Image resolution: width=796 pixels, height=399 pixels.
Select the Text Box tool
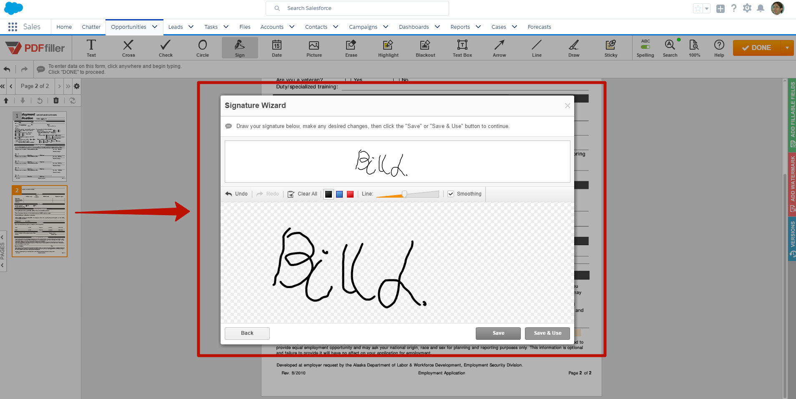(462, 48)
